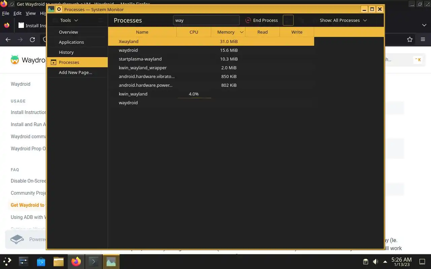Open the Firefox View menu

point(31,13)
